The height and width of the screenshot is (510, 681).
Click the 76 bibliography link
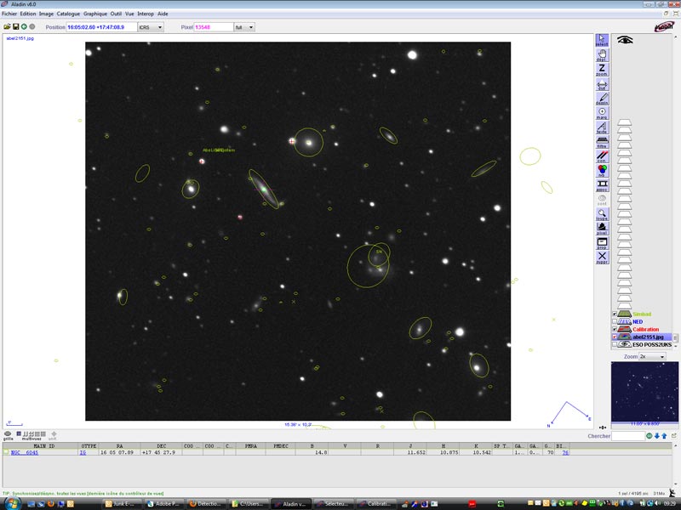point(565,452)
